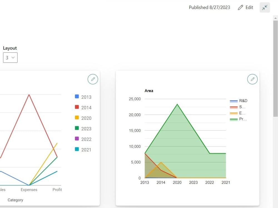Image resolution: width=278 pixels, height=208 pixels.
Task: Click the blue 2013 color swatch
Action: [77, 97]
